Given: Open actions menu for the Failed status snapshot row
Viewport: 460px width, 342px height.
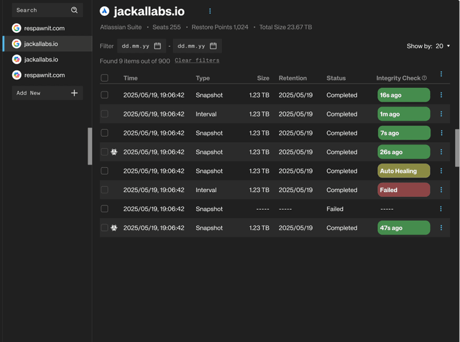Looking at the screenshot, I should click(x=441, y=208).
